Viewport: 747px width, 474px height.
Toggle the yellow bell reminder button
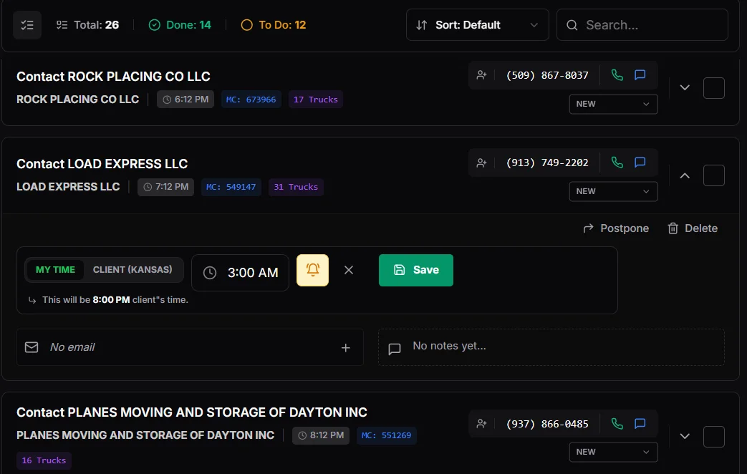tap(312, 270)
